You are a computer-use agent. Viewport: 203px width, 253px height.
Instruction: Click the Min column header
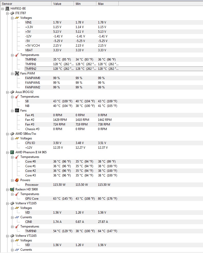(x=85, y=4)
